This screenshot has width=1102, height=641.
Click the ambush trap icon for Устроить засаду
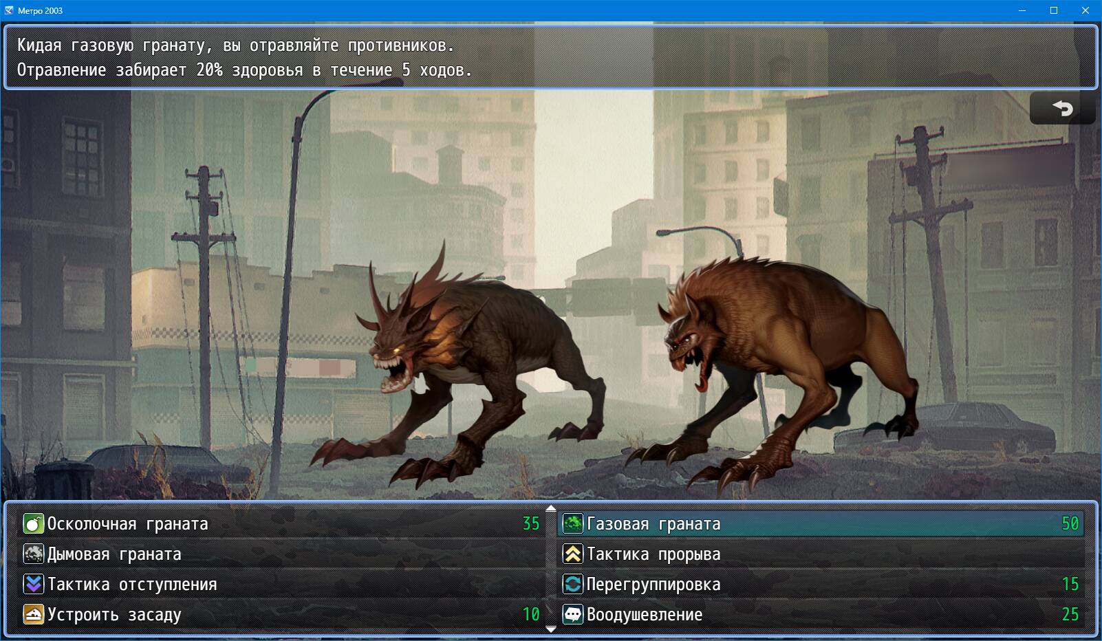coord(33,614)
